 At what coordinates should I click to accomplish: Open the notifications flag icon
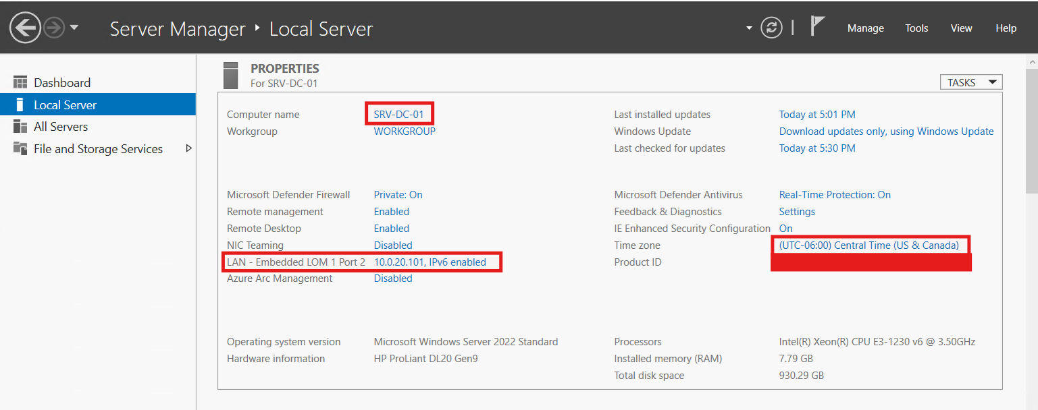(x=817, y=26)
